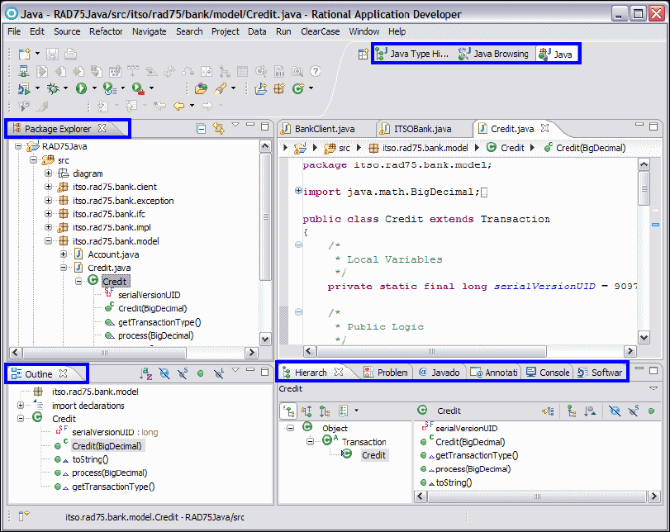Collapse the itso.rad75.bank.model package node
Screen dimensions: 670x532
(50, 241)
